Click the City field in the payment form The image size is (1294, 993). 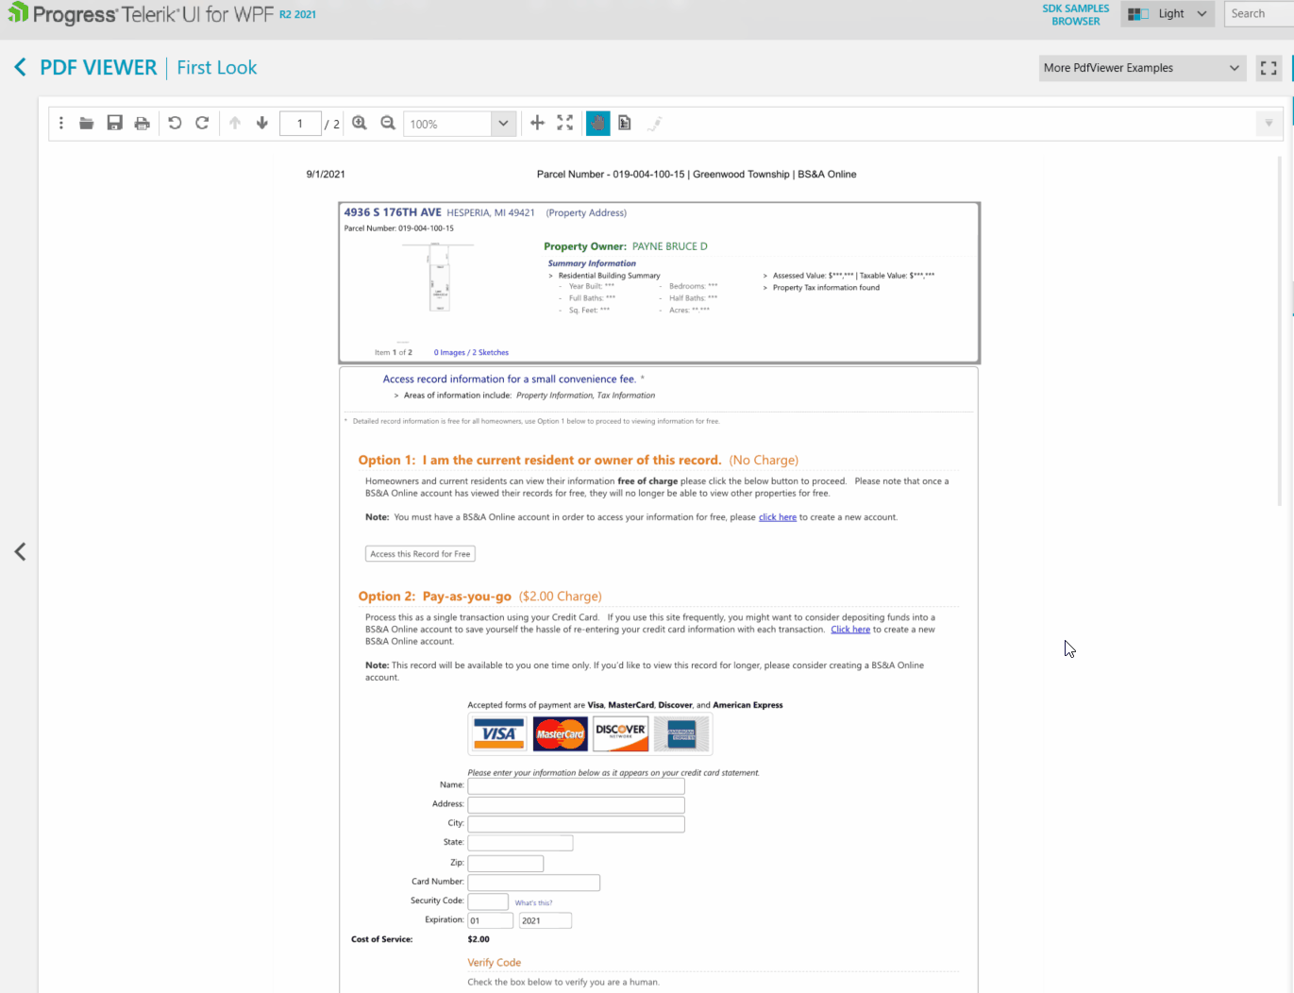pos(576,824)
